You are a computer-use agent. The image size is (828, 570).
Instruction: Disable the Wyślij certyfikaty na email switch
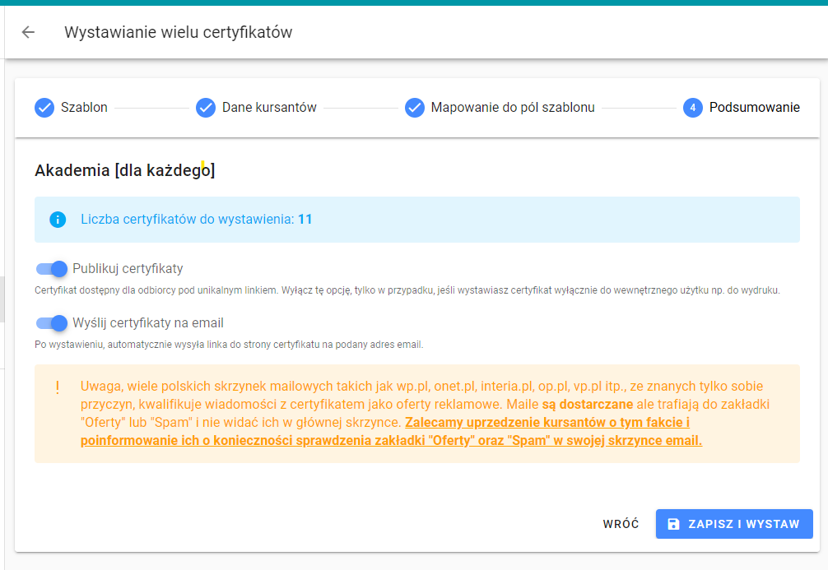click(x=52, y=323)
